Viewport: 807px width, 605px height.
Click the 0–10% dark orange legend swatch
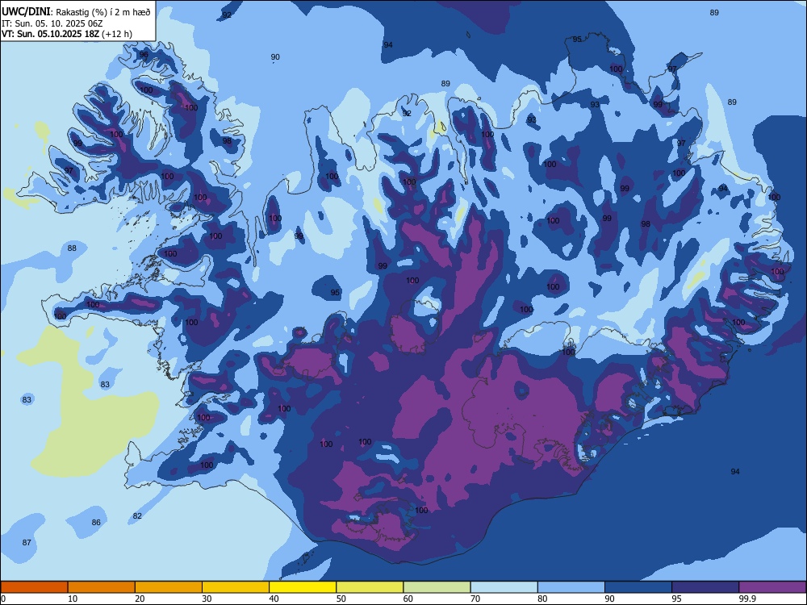34,587
